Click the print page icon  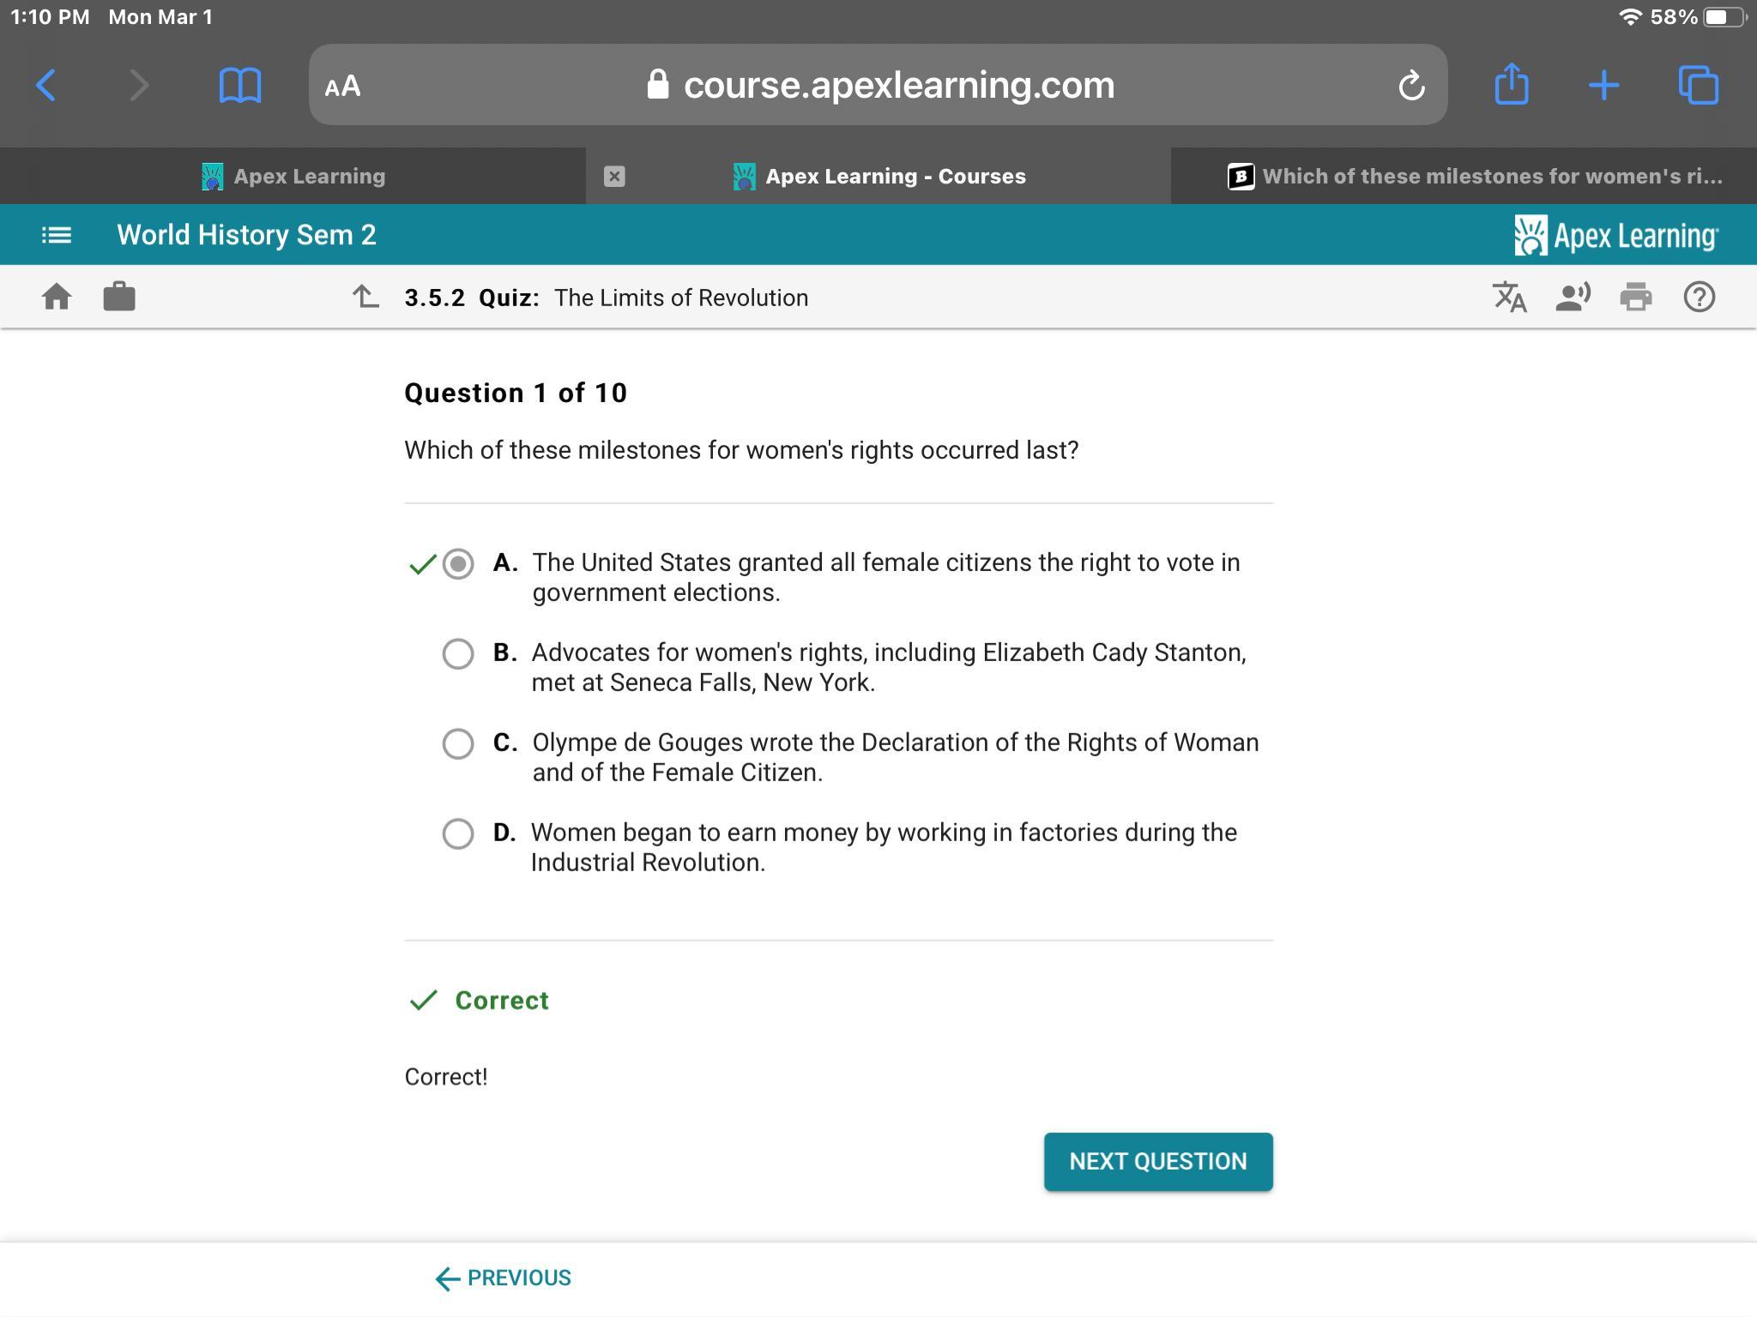[1635, 298]
